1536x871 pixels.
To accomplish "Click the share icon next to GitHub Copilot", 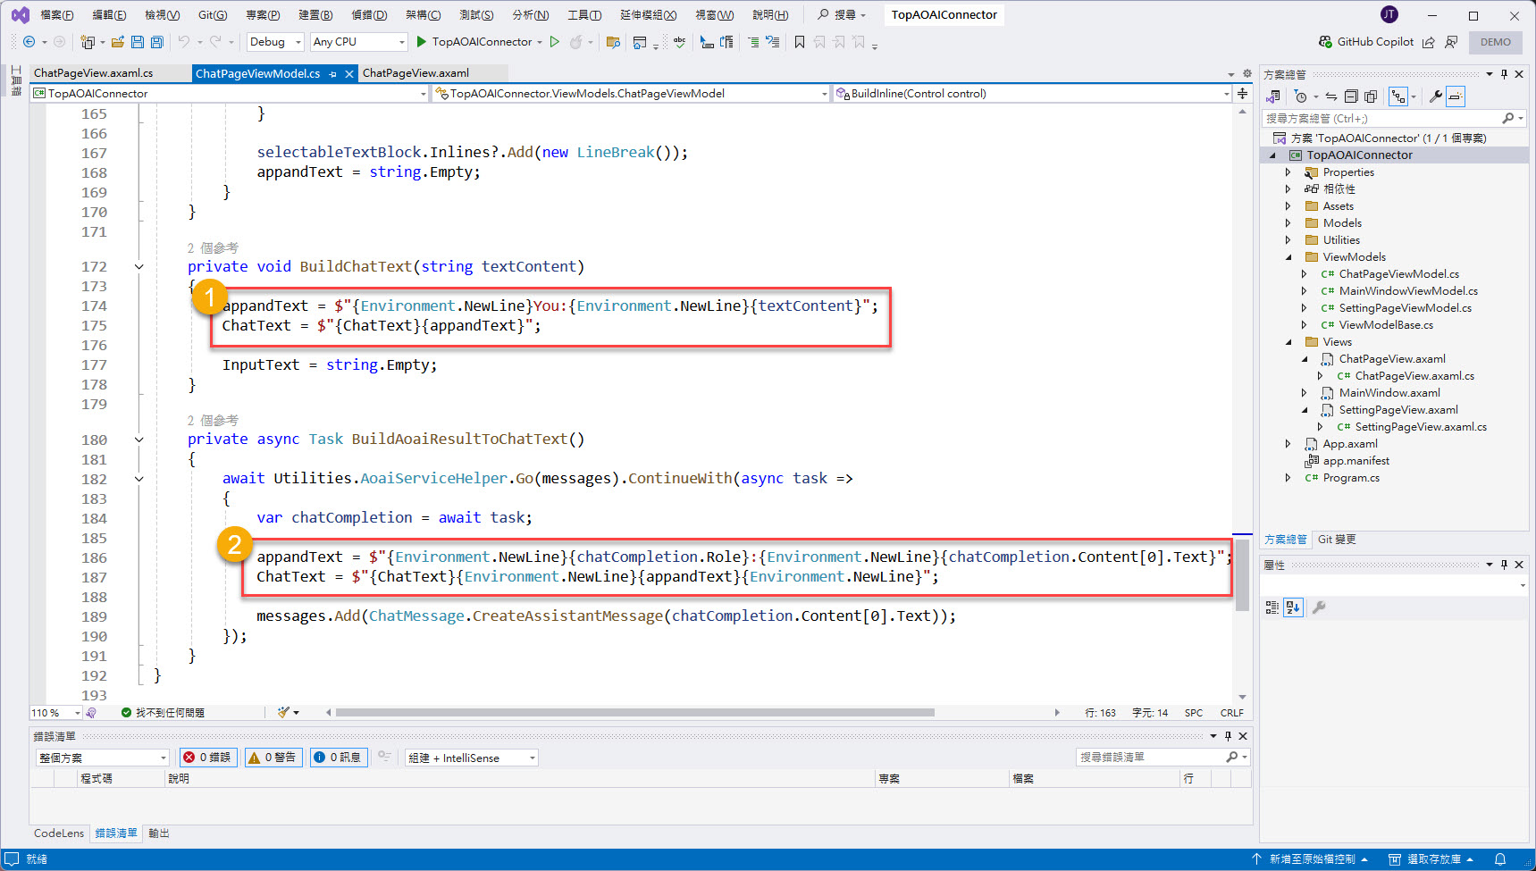I will tap(1429, 42).
